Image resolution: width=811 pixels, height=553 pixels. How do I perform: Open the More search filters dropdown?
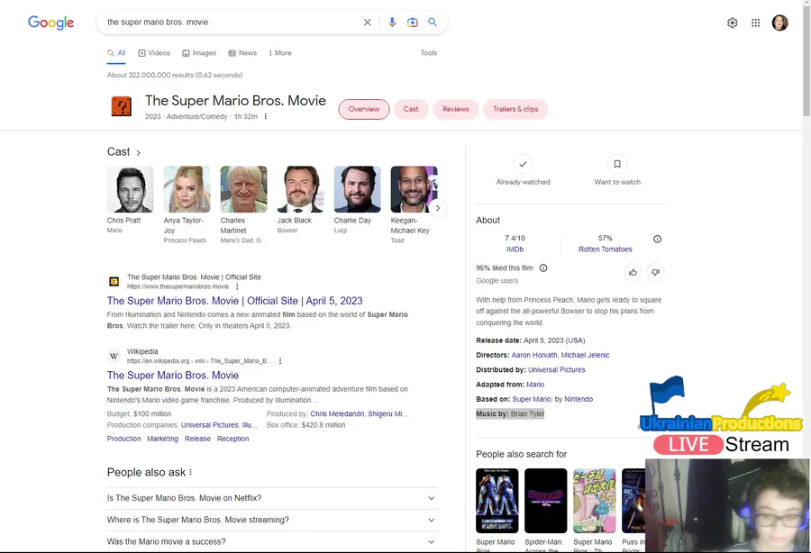[280, 53]
